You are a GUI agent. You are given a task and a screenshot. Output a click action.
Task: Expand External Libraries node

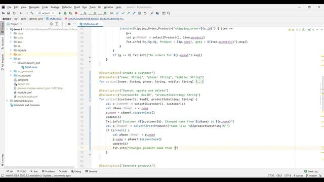click(x=7, y=101)
